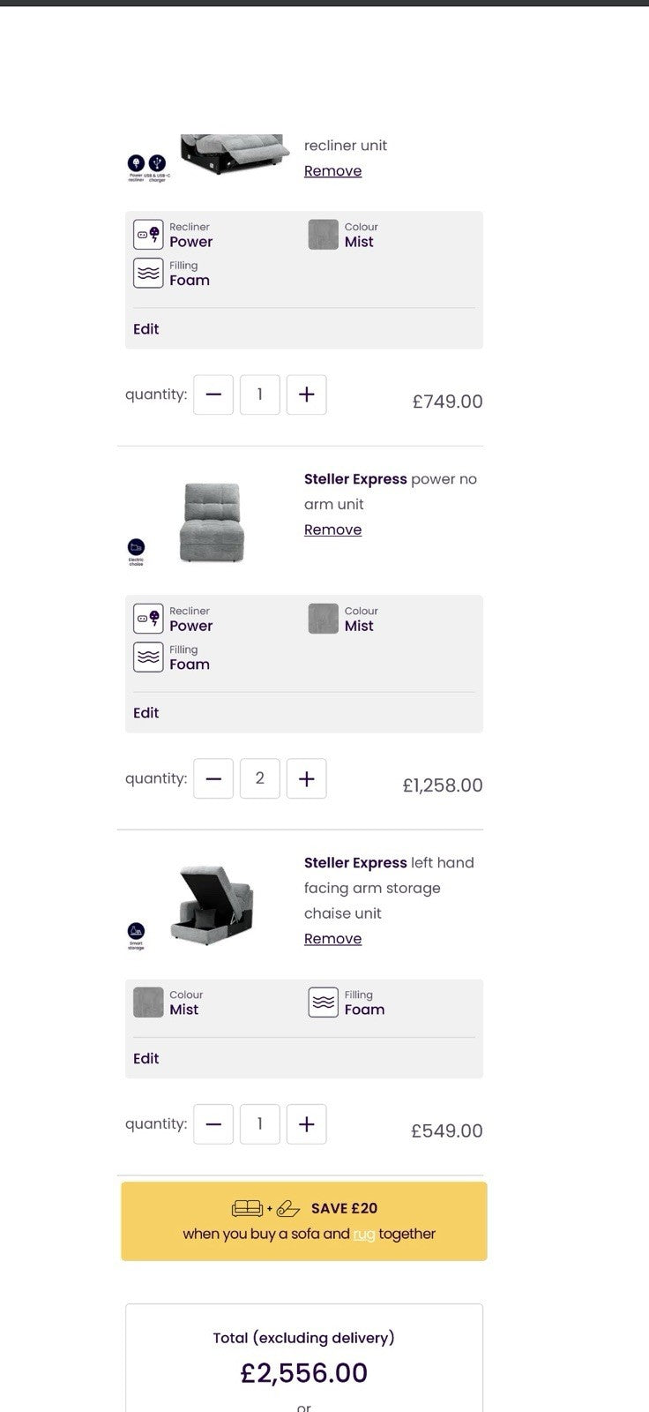Viewport: 649px width, 1412px height.
Task: Click the Mist colour swatch for storage chaise
Action: [148, 1003]
